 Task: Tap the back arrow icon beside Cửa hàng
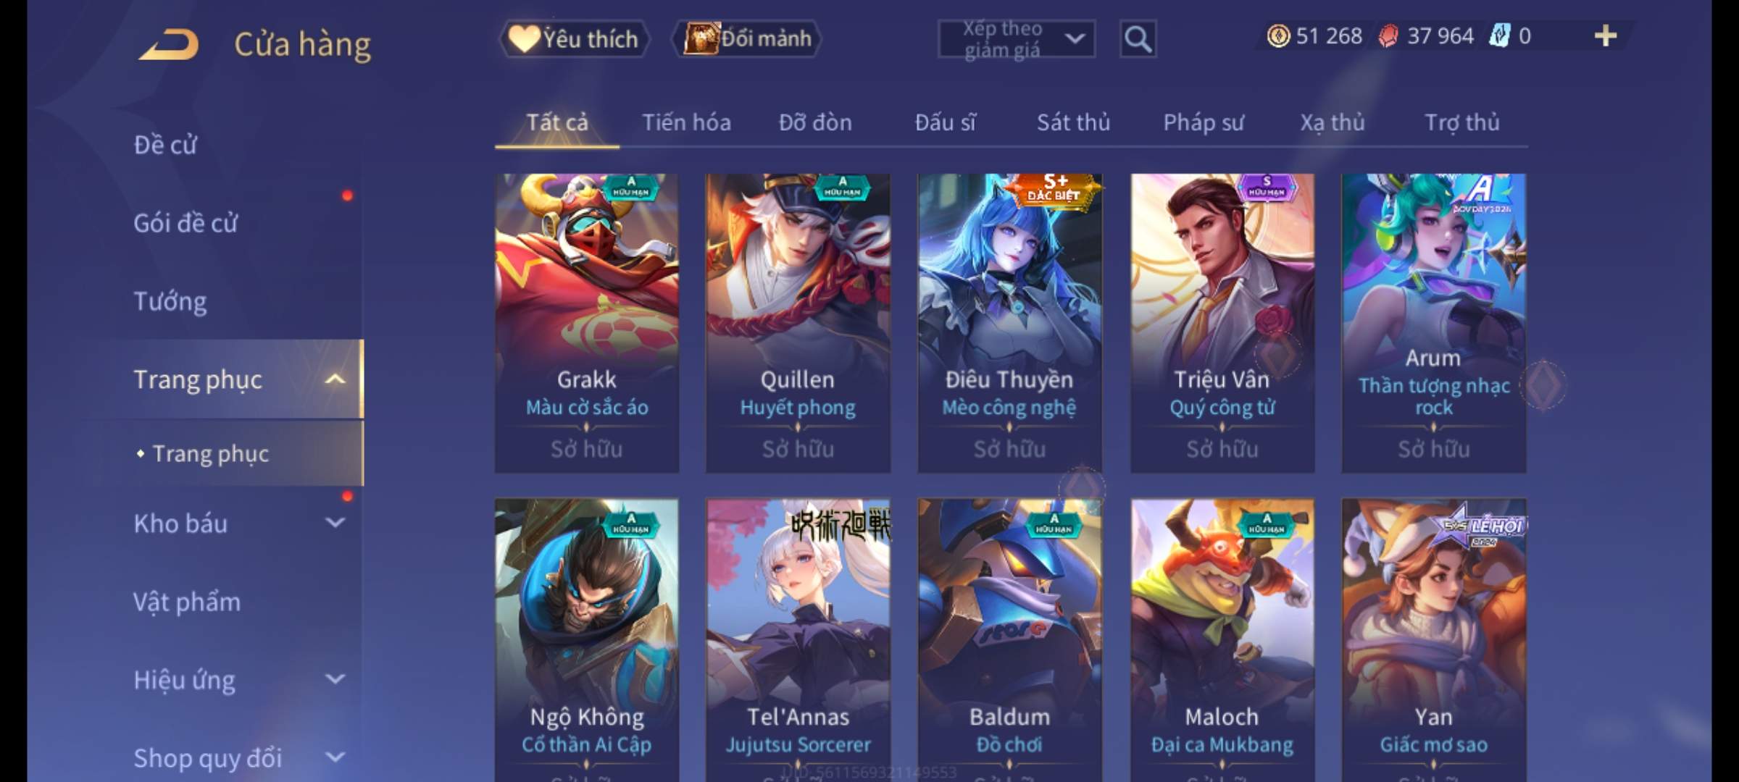coord(169,45)
